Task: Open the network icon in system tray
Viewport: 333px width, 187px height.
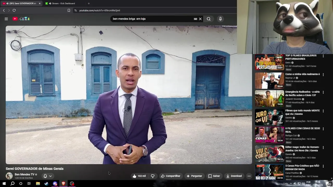Action: coord(299,184)
